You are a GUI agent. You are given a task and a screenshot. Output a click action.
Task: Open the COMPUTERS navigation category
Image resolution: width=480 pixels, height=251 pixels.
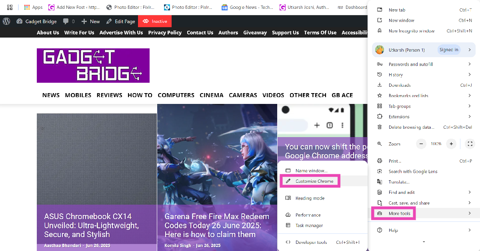point(176,95)
